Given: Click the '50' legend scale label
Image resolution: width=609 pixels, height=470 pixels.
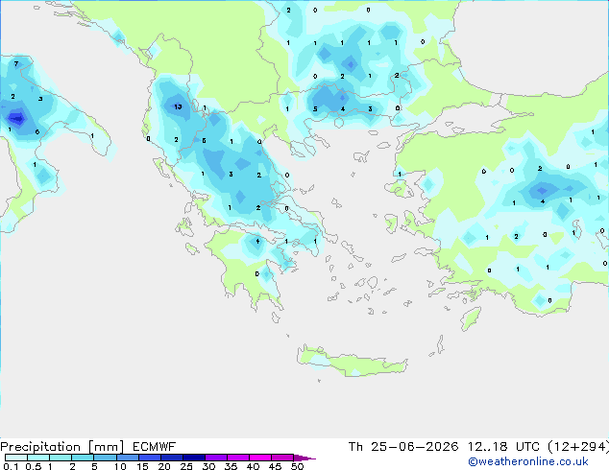Looking at the screenshot, I should pos(297,466).
